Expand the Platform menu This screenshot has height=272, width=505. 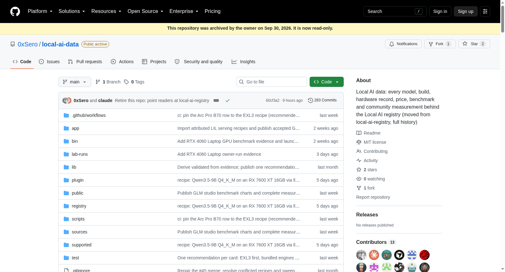point(40,11)
